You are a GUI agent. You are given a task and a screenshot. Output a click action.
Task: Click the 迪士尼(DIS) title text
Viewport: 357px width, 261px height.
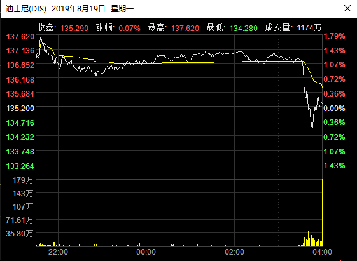click(26, 9)
